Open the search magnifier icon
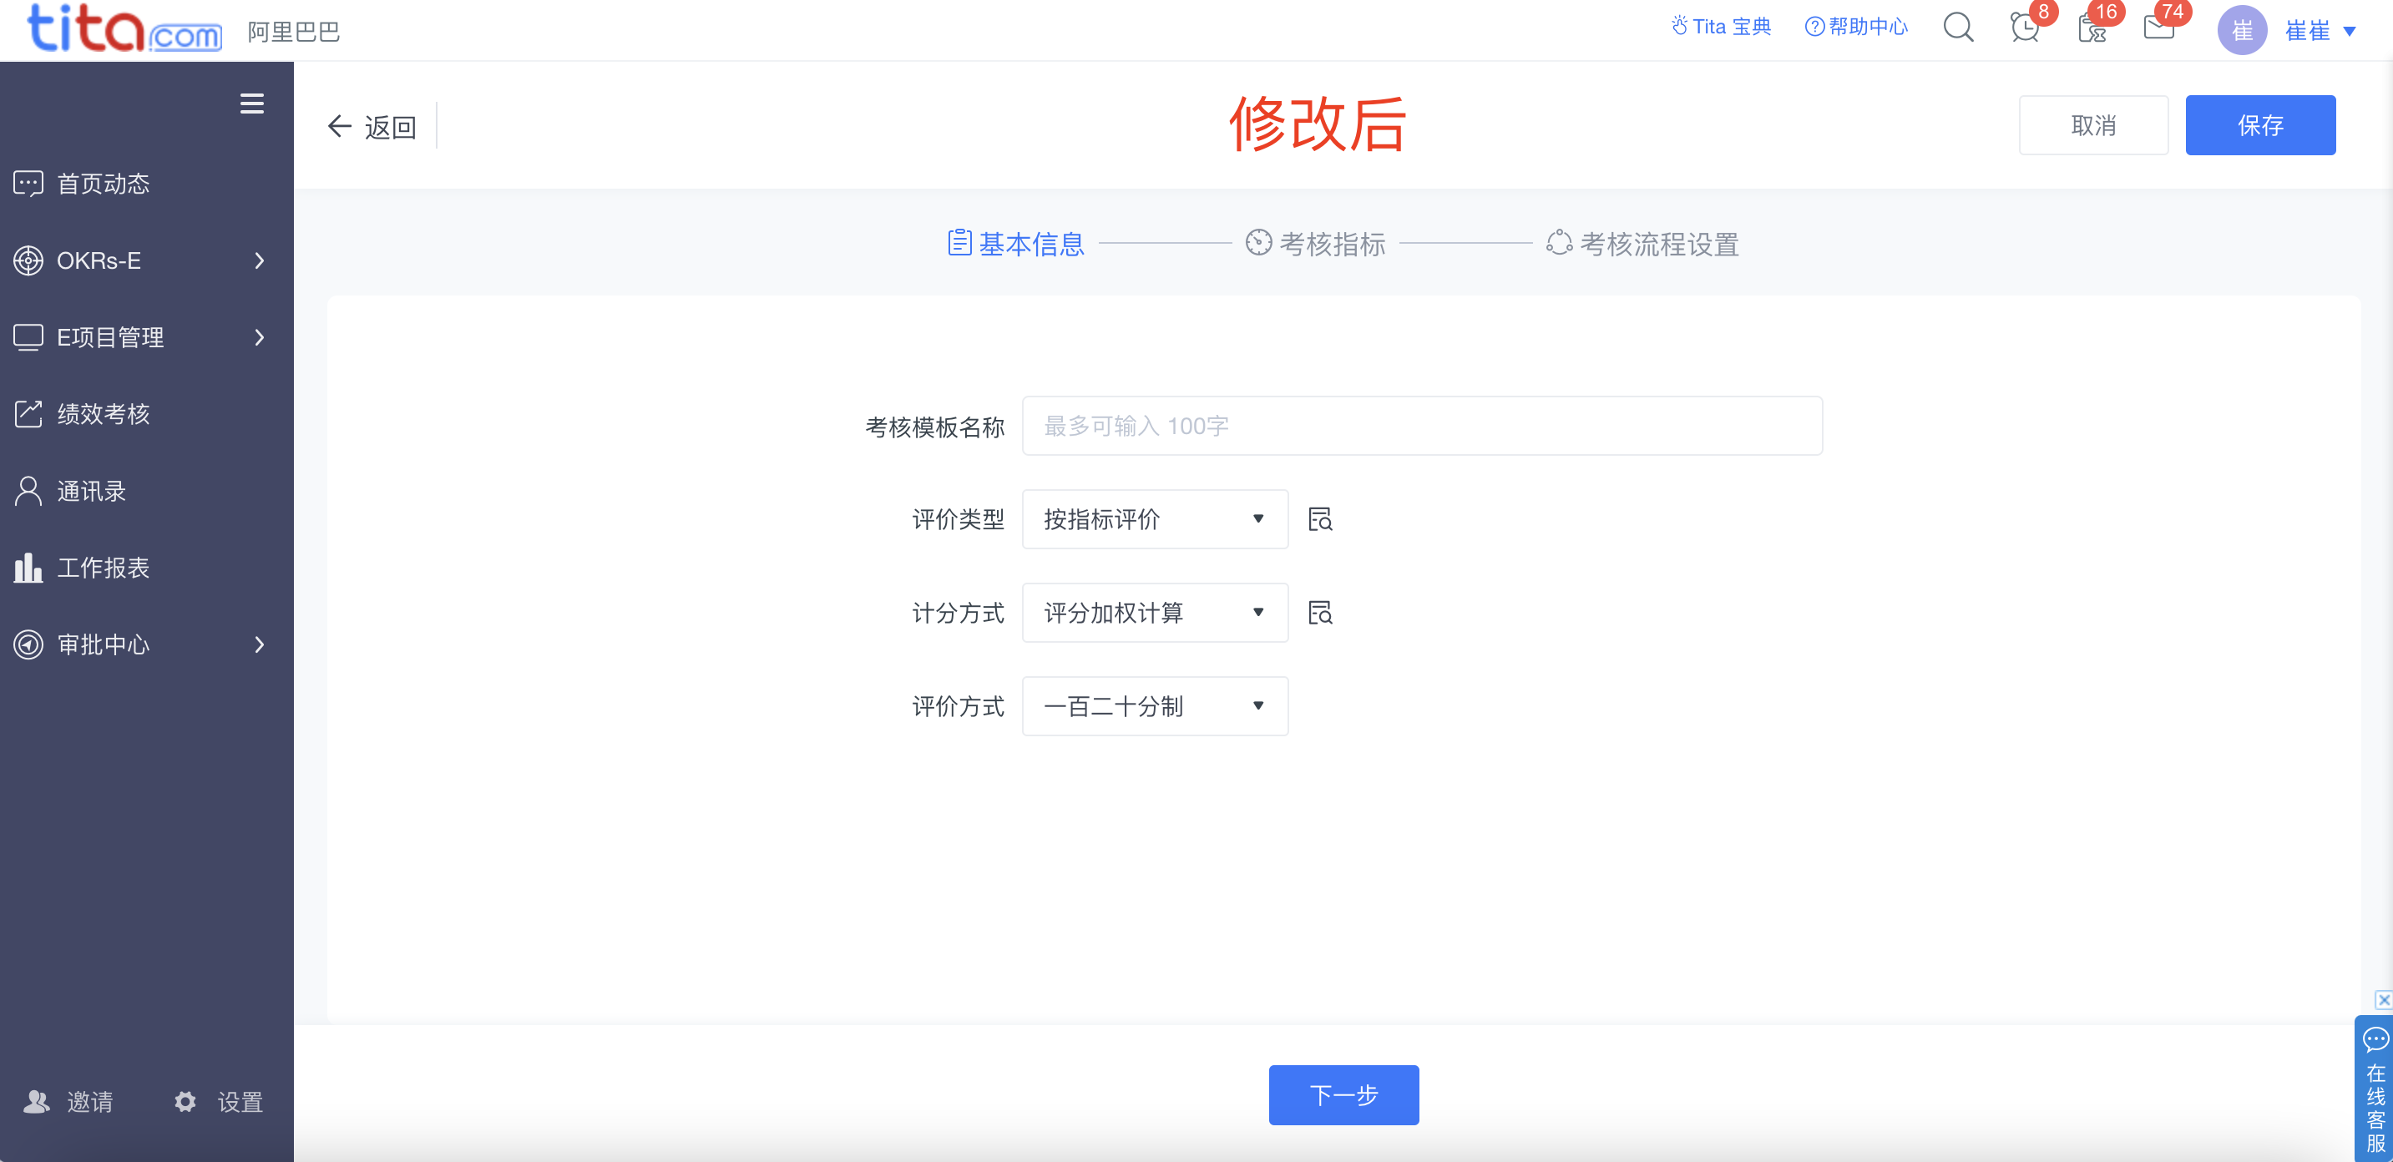The height and width of the screenshot is (1162, 2393). 1958,28
